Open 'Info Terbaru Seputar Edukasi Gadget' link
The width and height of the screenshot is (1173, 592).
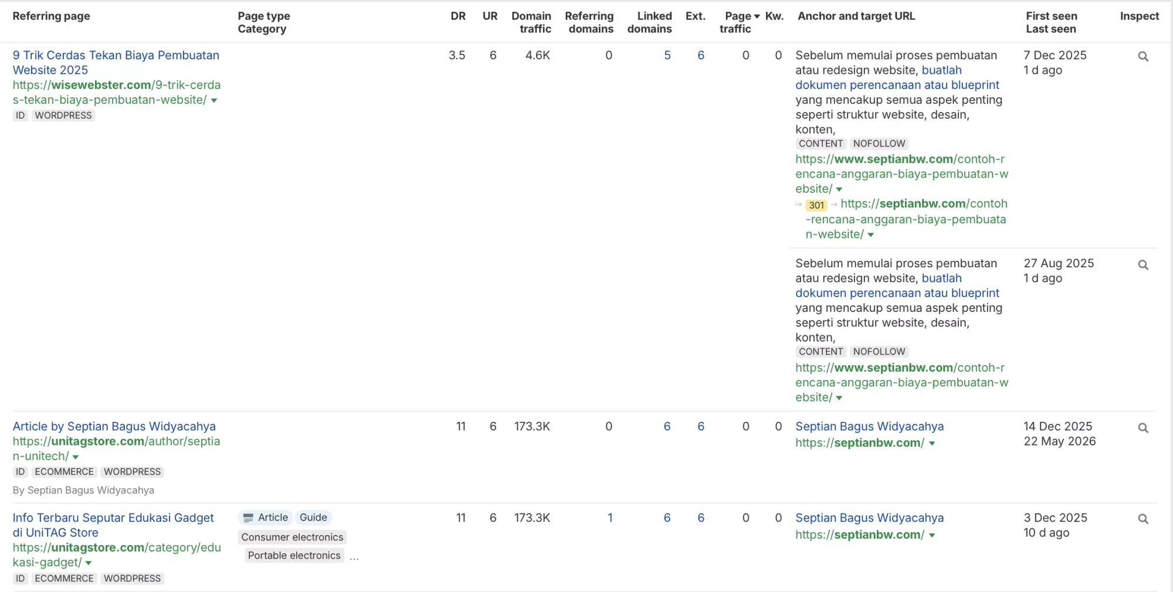click(x=113, y=525)
